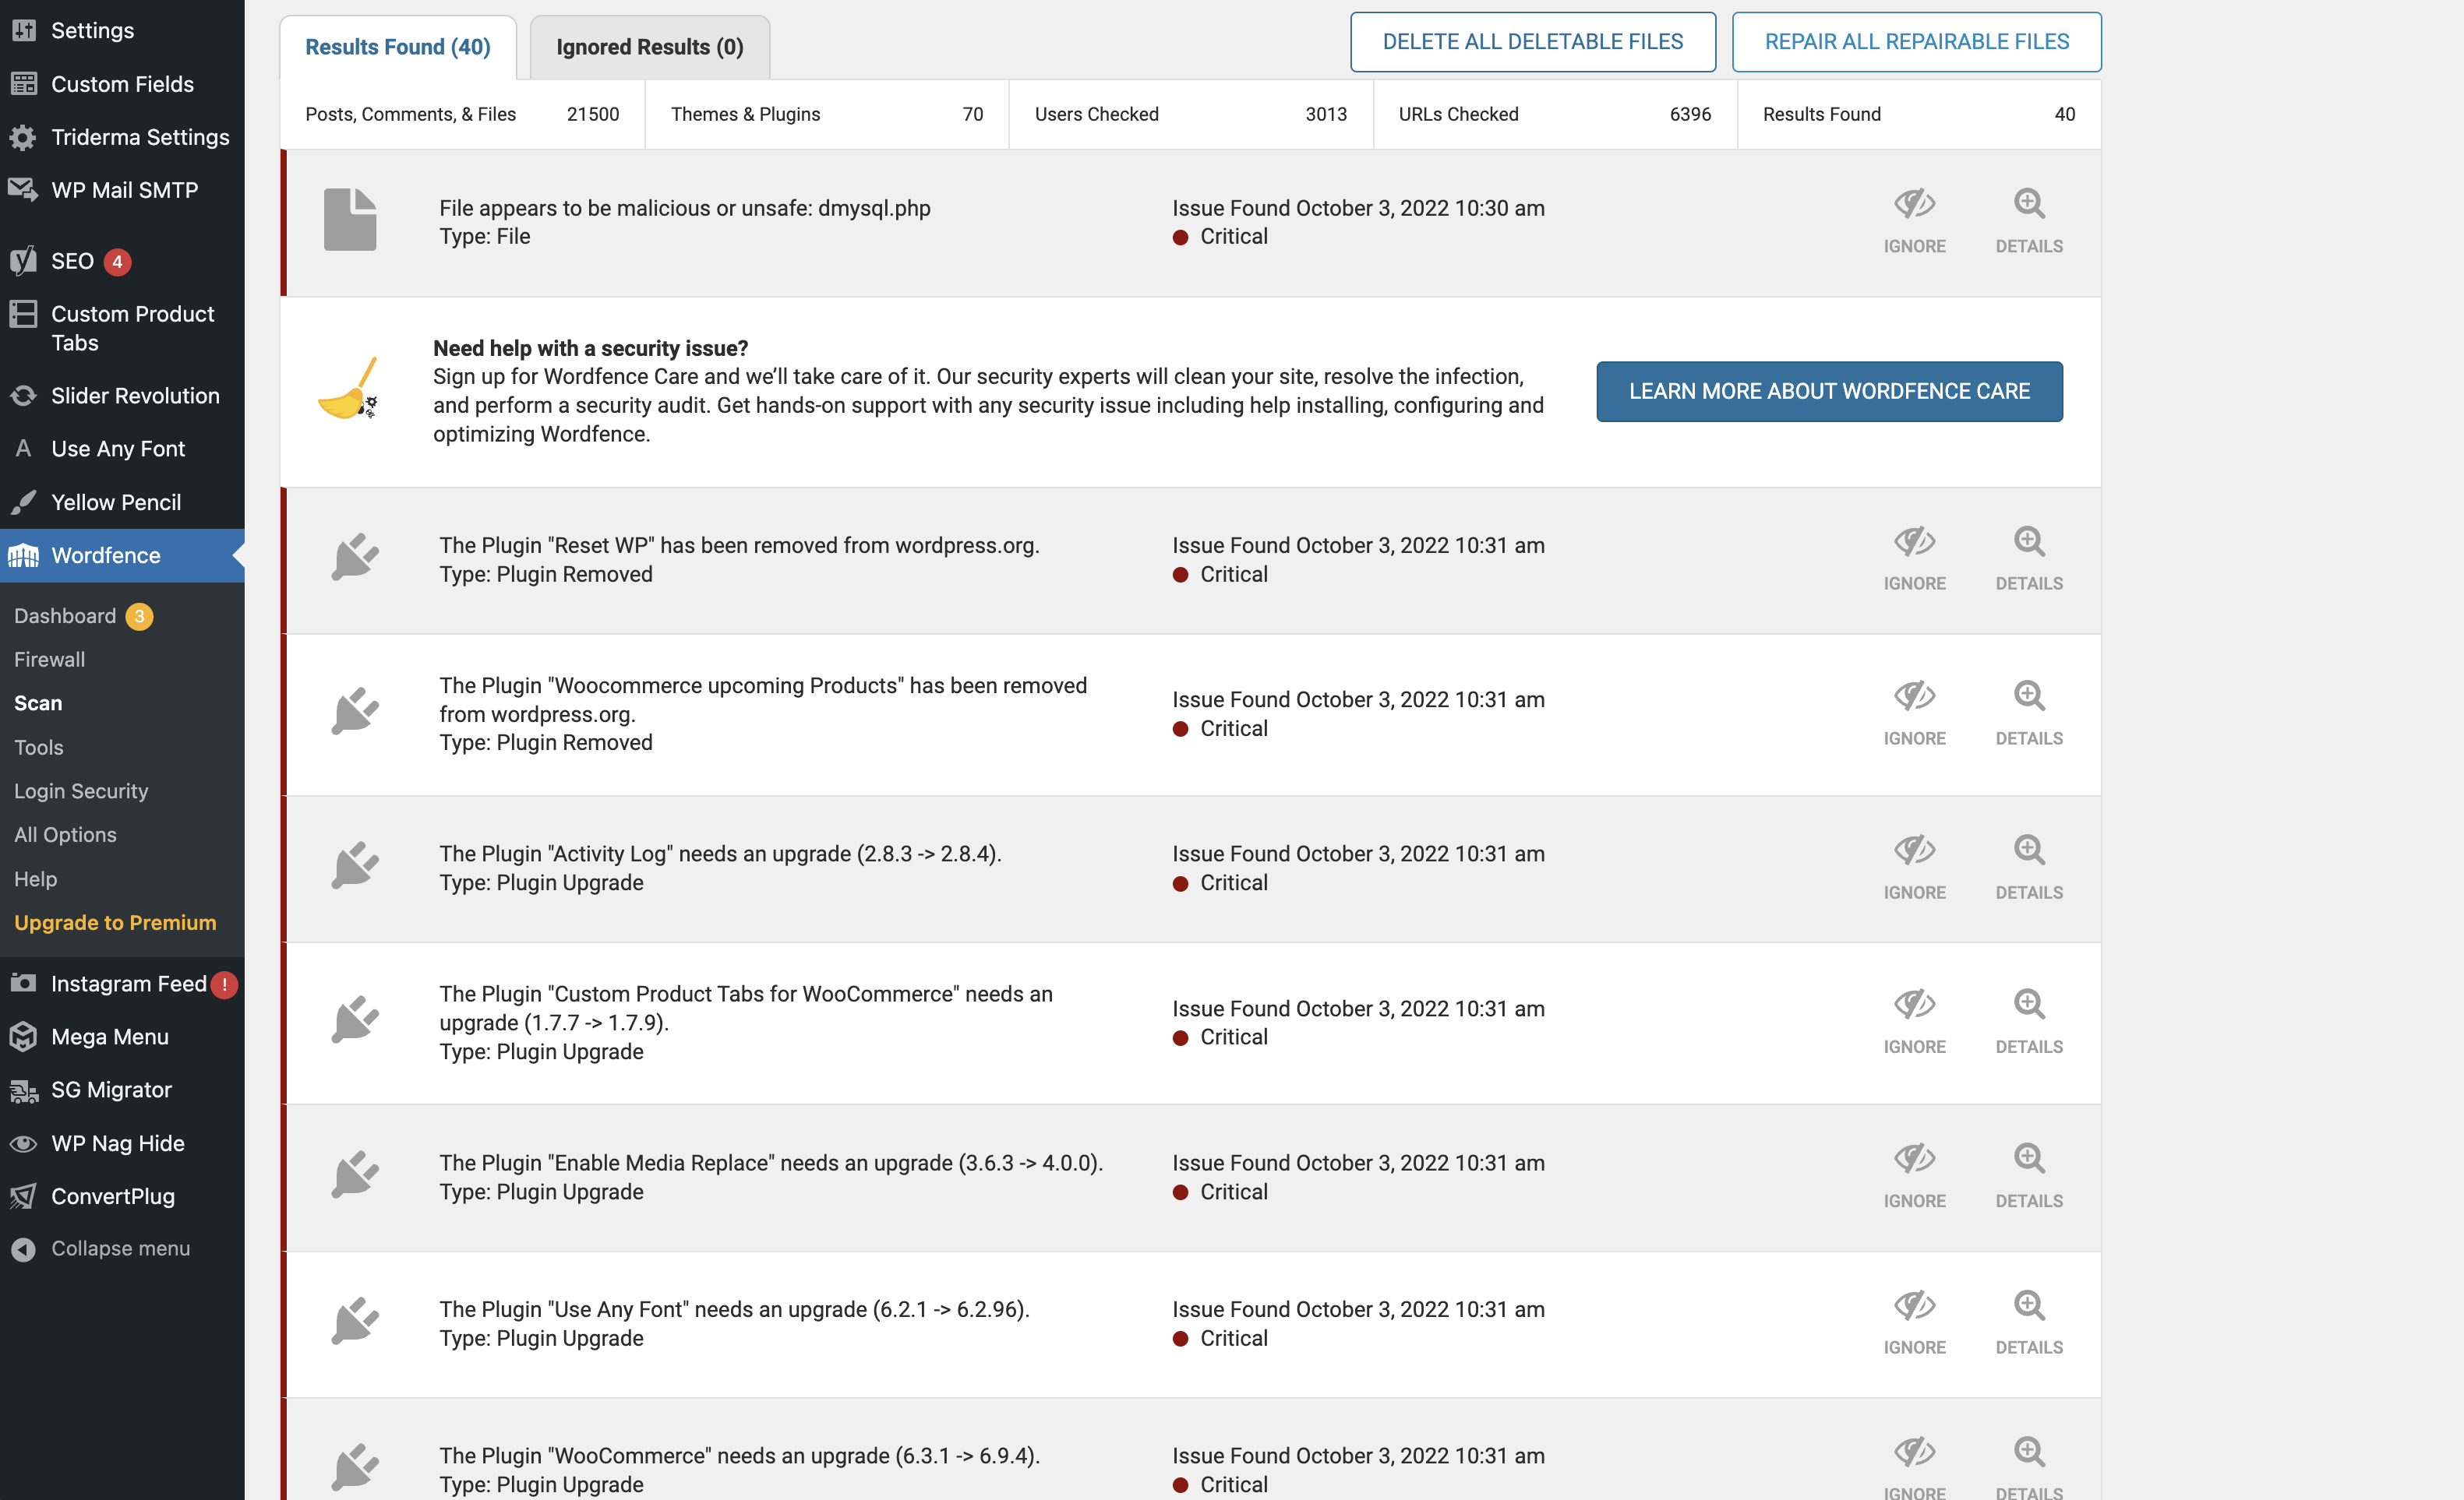
Task: Open details for the dmysql.php issue
Action: coord(2028,221)
